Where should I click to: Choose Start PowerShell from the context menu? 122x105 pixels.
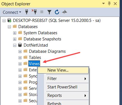pos(63,87)
